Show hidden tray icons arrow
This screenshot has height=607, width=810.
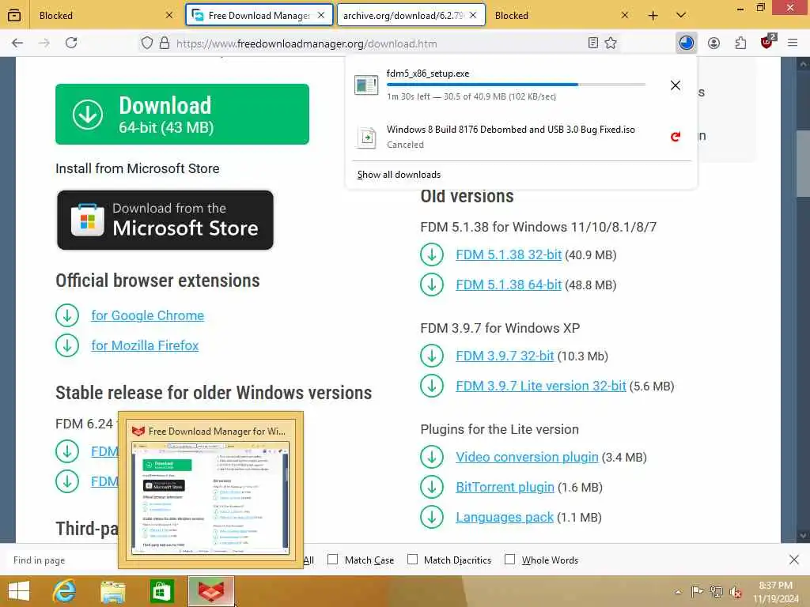pyautogui.click(x=678, y=591)
